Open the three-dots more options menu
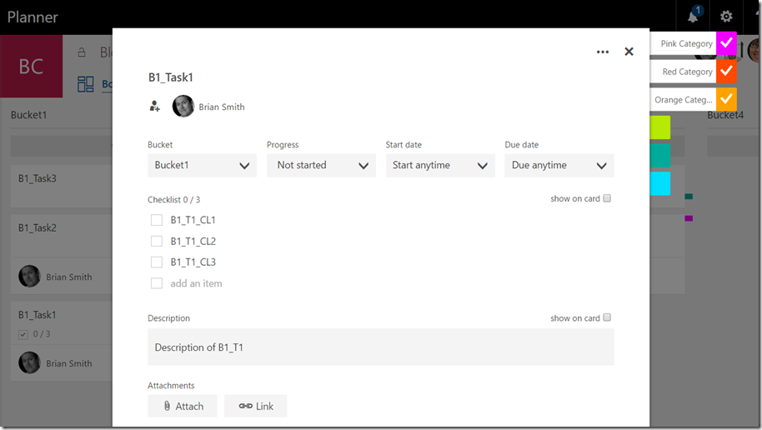 click(603, 52)
